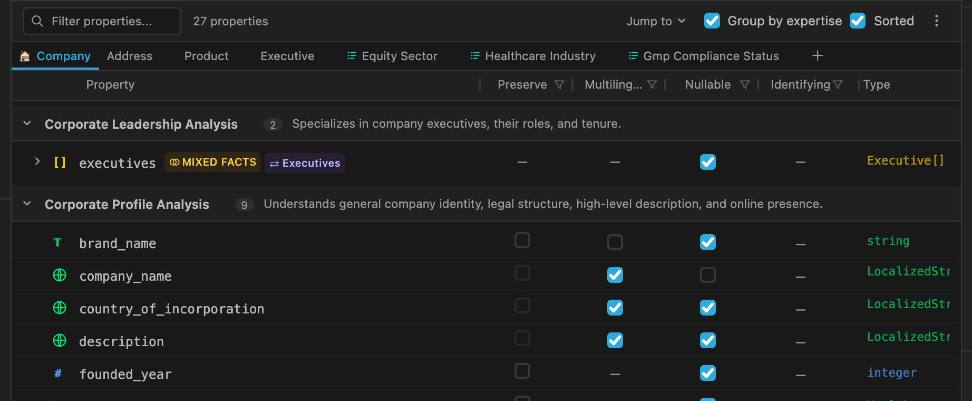
Task: Click the hash icon of founded_year
Action: click(58, 374)
